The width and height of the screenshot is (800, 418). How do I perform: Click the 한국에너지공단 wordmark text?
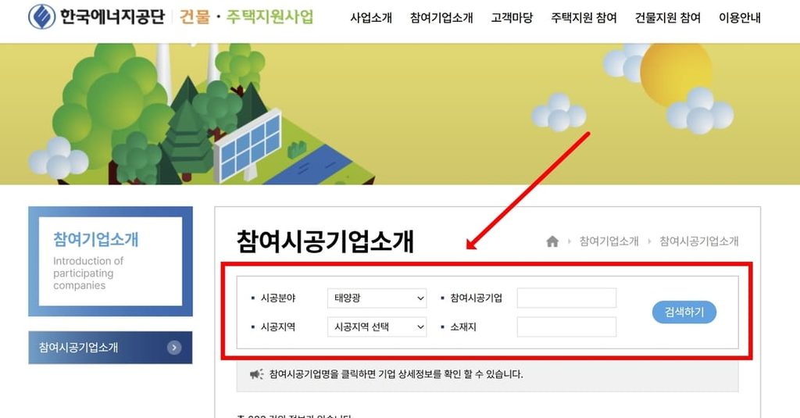(112, 17)
